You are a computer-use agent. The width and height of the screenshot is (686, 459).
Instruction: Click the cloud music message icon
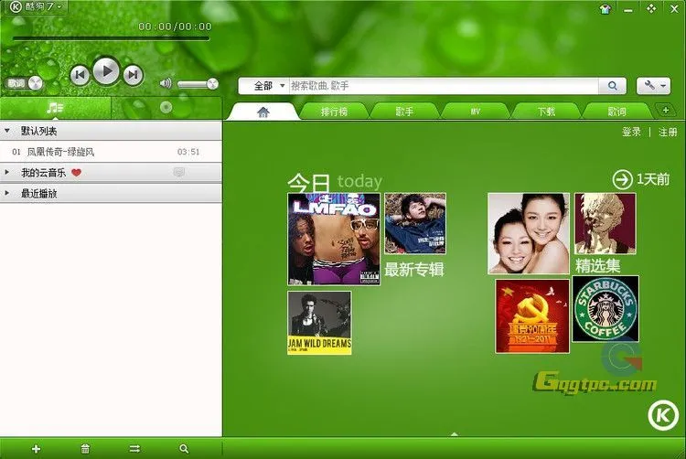click(178, 173)
